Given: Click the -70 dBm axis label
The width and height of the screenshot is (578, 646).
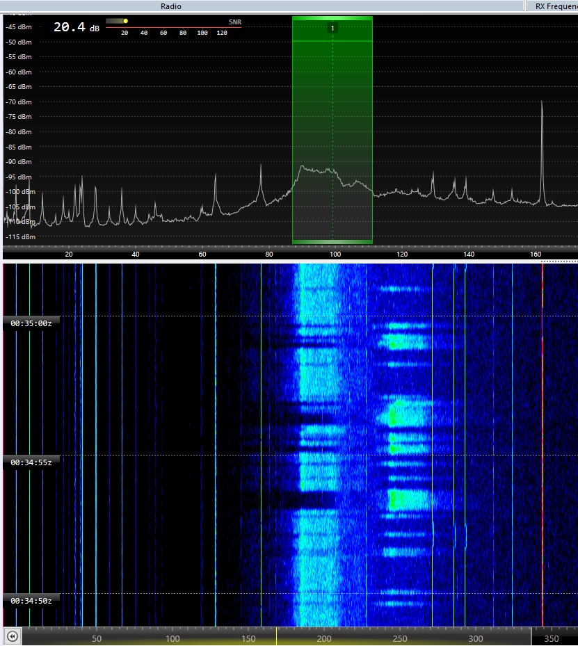Looking at the screenshot, I should click(x=19, y=102).
